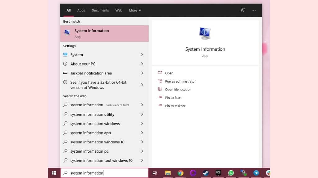Expand the About your PC arrow

(142, 64)
